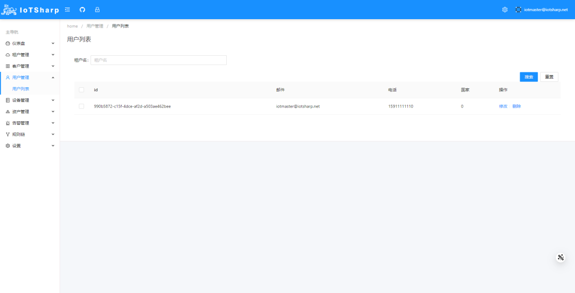Click the 仪表盘 dashboard icon
The width and height of the screenshot is (575, 293).
7,44
